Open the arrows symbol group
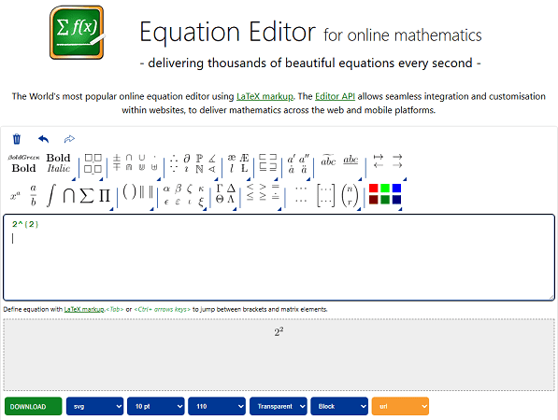 tap(388, 161)
